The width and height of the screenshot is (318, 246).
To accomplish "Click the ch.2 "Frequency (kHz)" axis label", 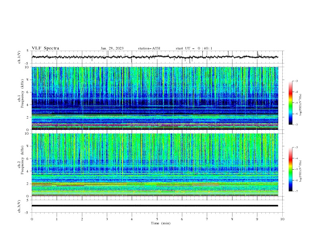I will pyautogui.click(x=22, y=160).
